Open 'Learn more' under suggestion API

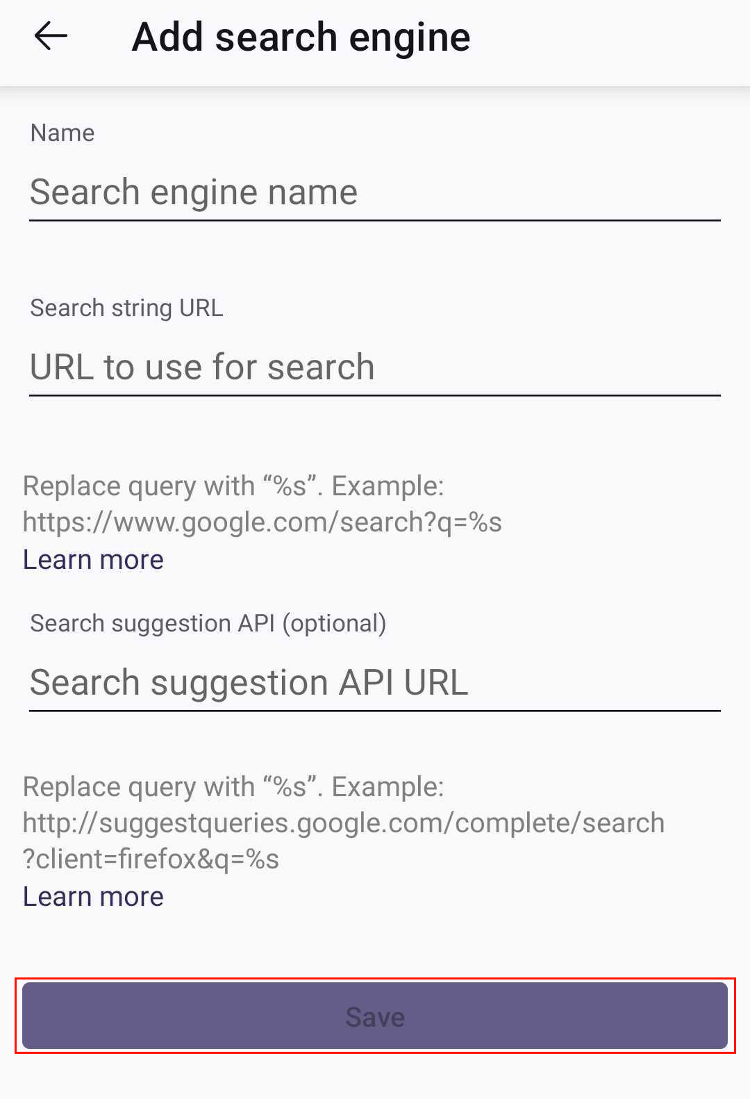coord(93,897)
